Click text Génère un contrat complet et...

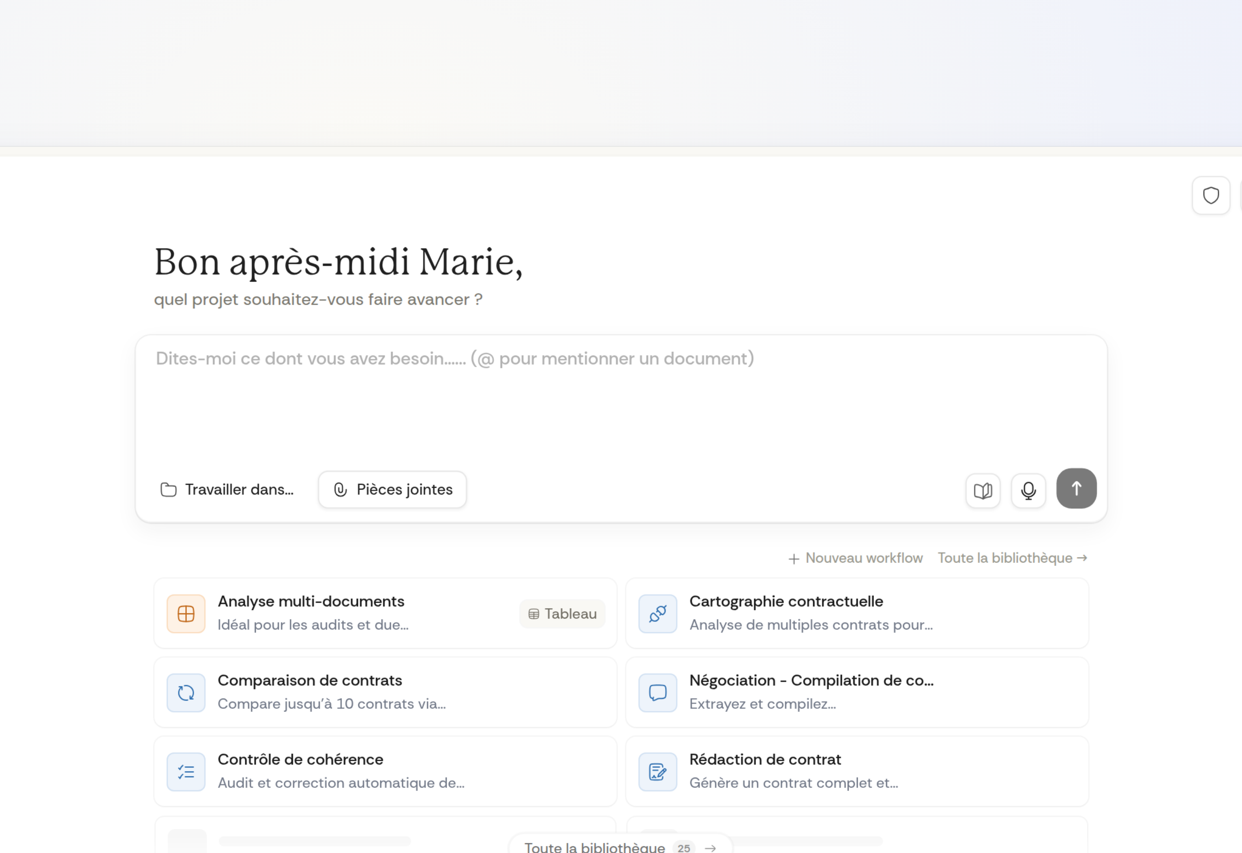pyautogui.click(x=794, y=783)
